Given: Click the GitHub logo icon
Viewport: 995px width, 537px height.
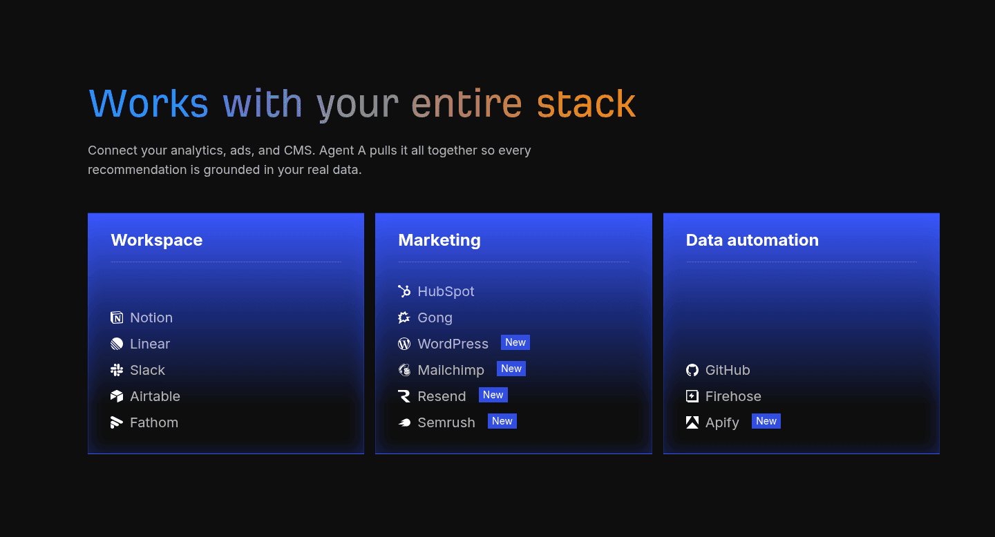Looking at the screenshot, I should (692, 370).
